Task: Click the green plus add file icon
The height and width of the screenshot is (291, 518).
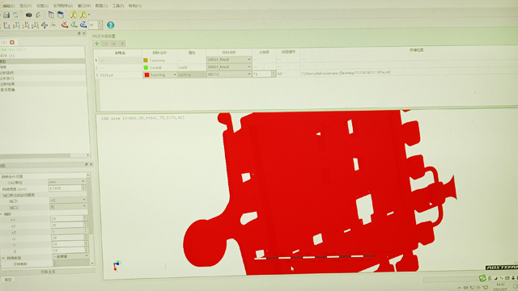Action: 97,44
